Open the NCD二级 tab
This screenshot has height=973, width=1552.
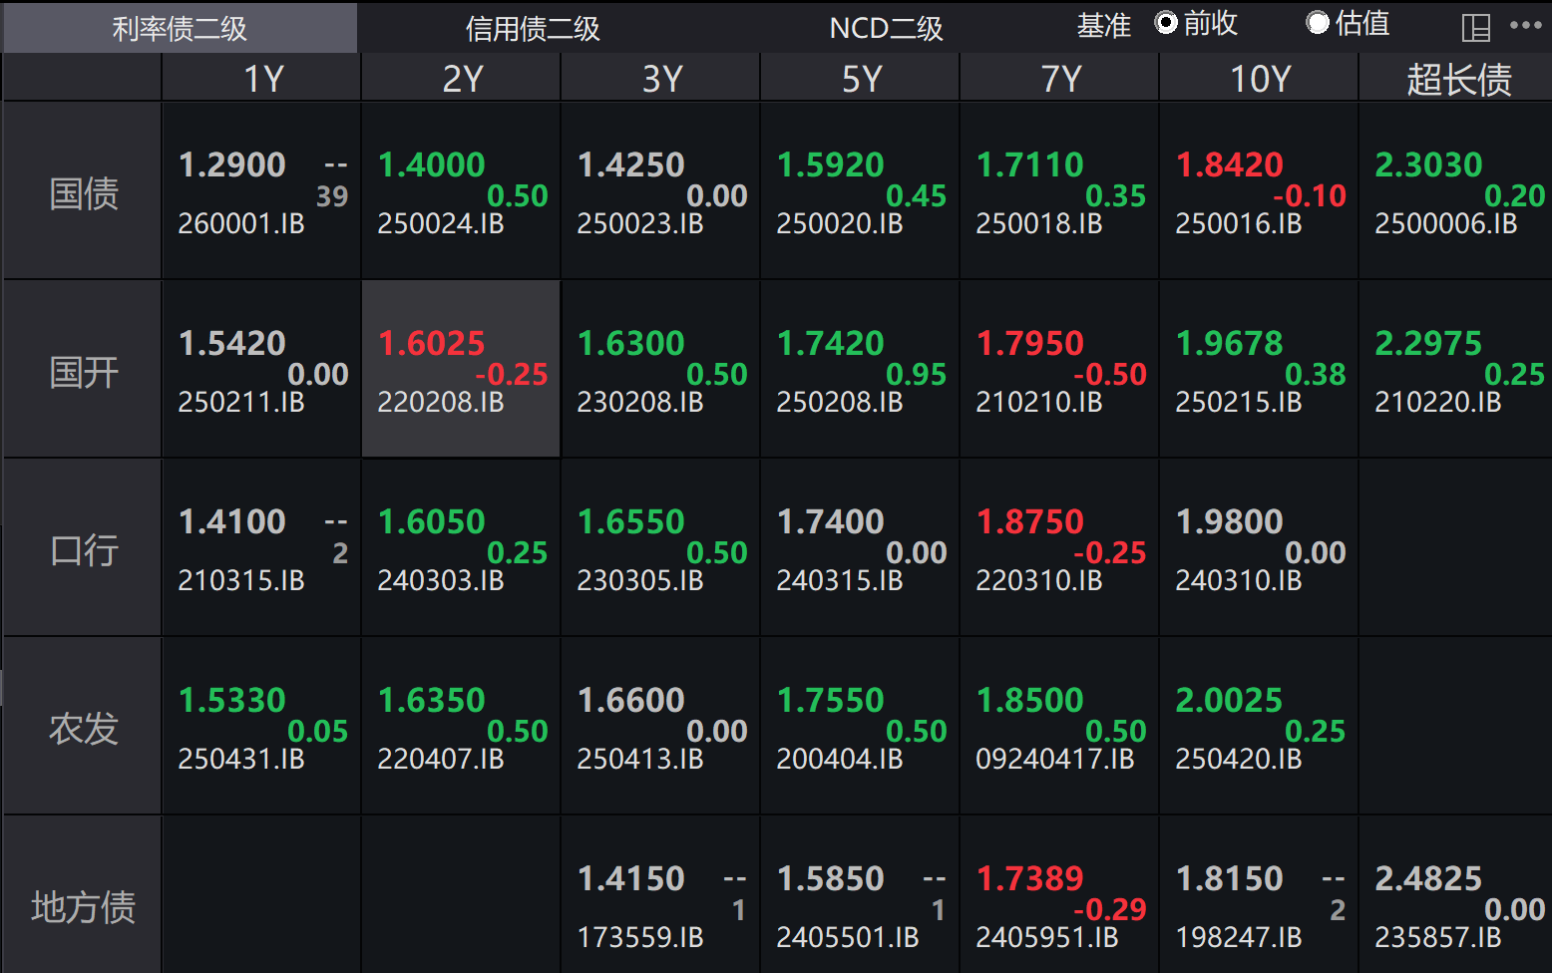886,28
